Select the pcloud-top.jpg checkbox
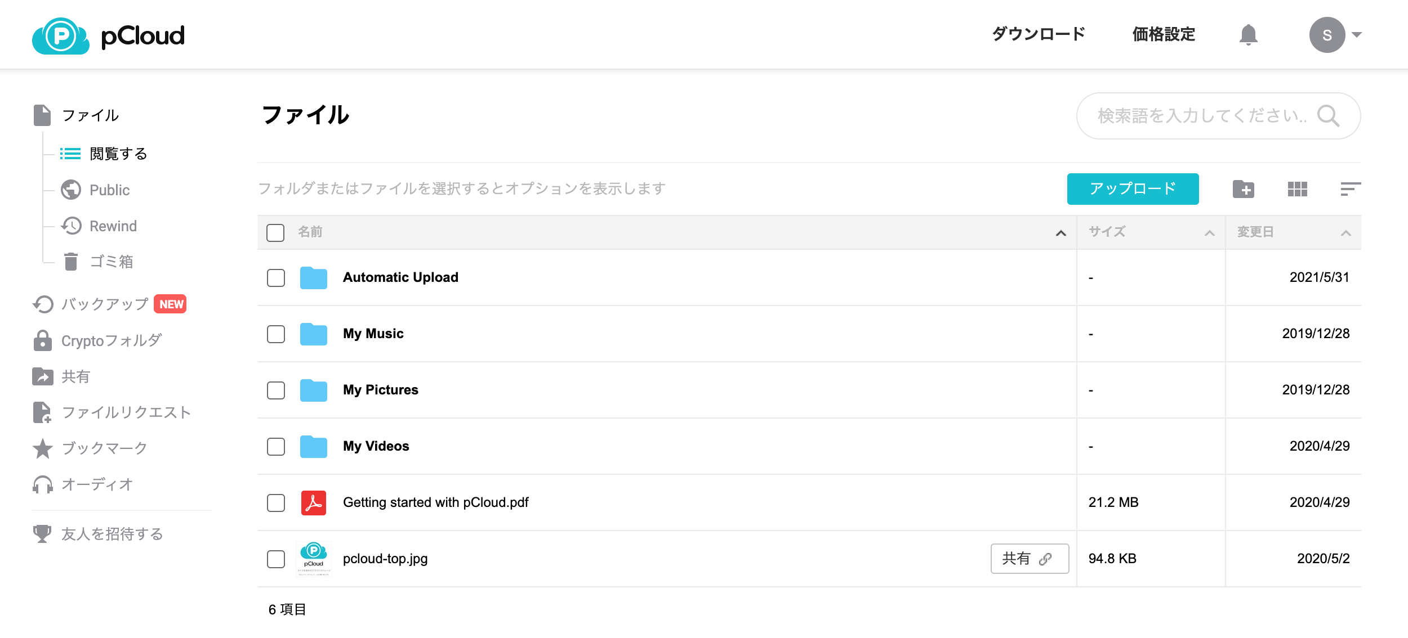 (275, 559)
